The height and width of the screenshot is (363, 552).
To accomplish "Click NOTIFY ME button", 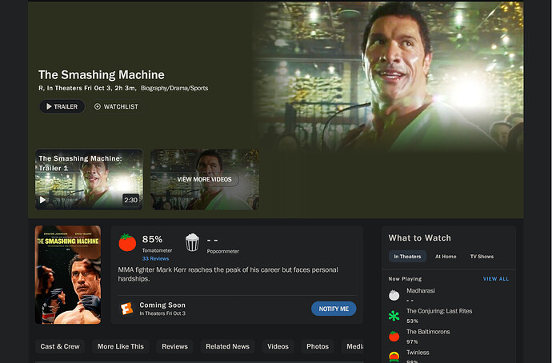I will [x=334, y=309].
